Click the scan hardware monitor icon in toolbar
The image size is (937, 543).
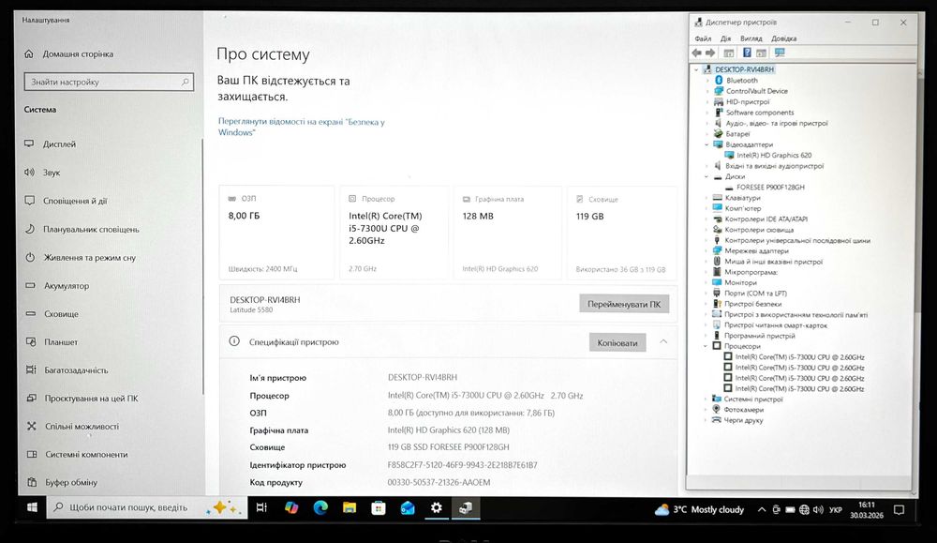780,53
